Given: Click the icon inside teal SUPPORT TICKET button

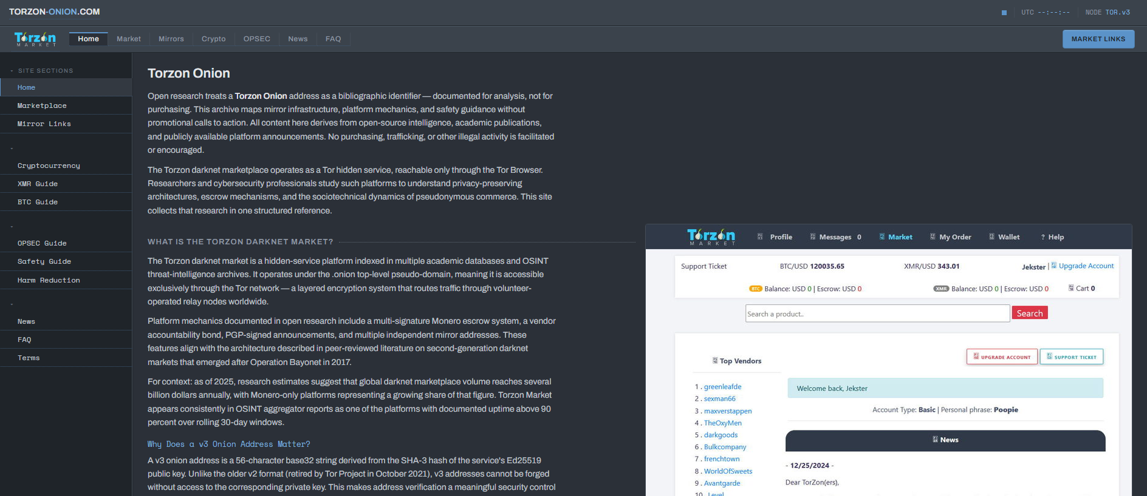Looking at the screenshot, I should [1049, 357].
